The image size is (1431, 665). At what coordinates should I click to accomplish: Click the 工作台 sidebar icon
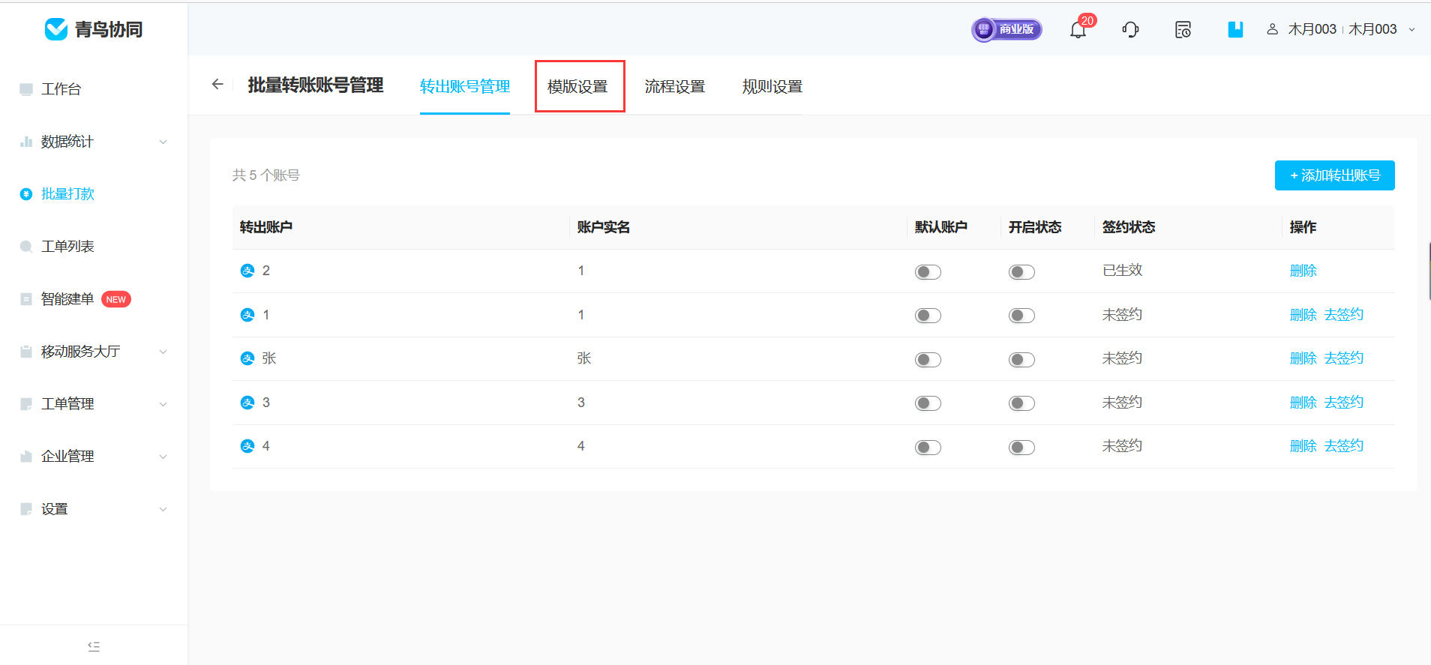26,89
